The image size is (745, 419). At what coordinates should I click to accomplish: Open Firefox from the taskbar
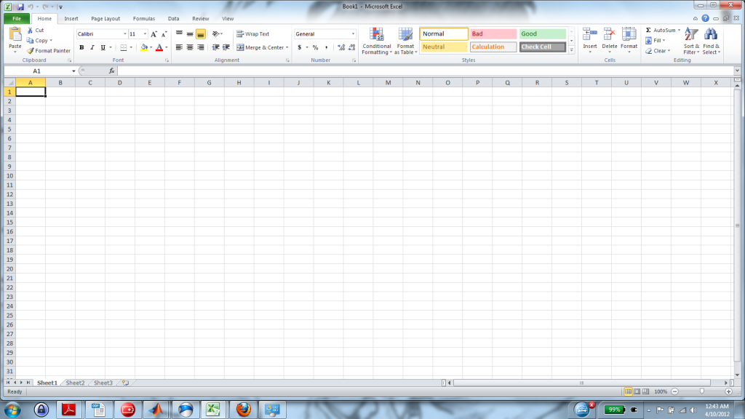point(243,409)
